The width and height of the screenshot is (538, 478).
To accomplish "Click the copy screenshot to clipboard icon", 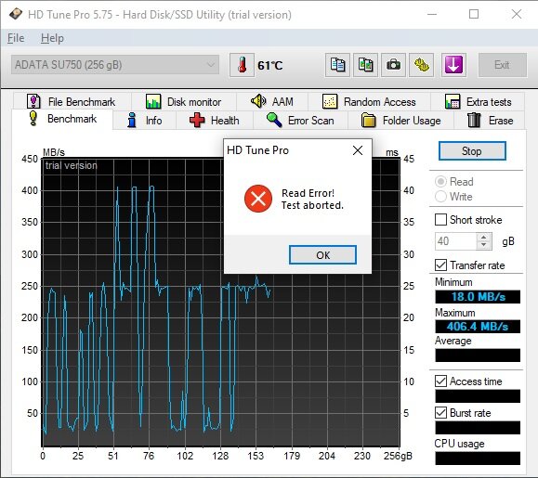I will click(365, 65).
